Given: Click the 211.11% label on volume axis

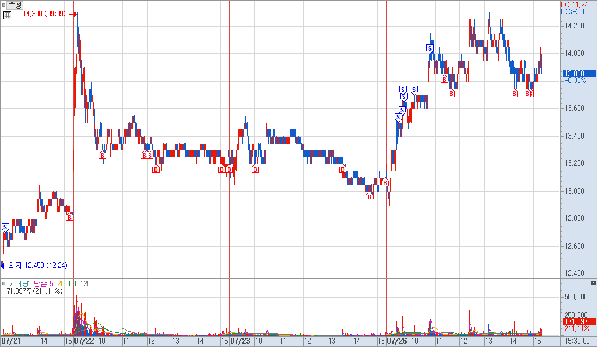Looking at the screenshot, I should tap(576, 328).
